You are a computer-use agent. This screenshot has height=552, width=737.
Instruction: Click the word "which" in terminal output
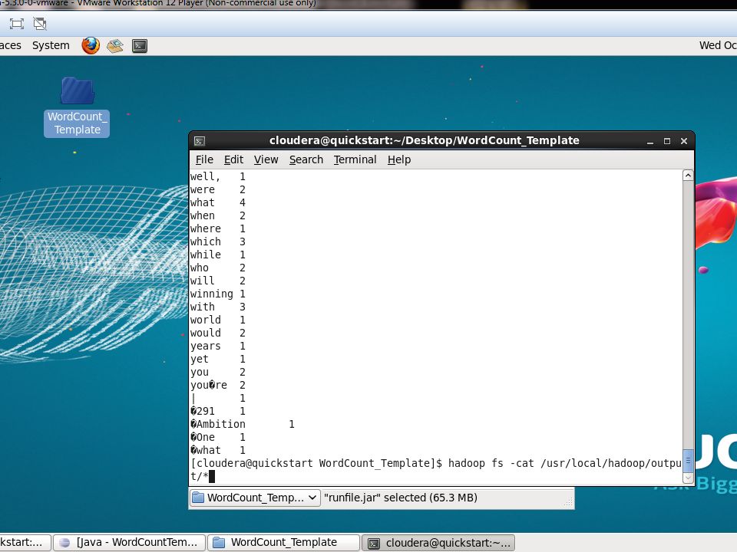[x=206, y=242]
